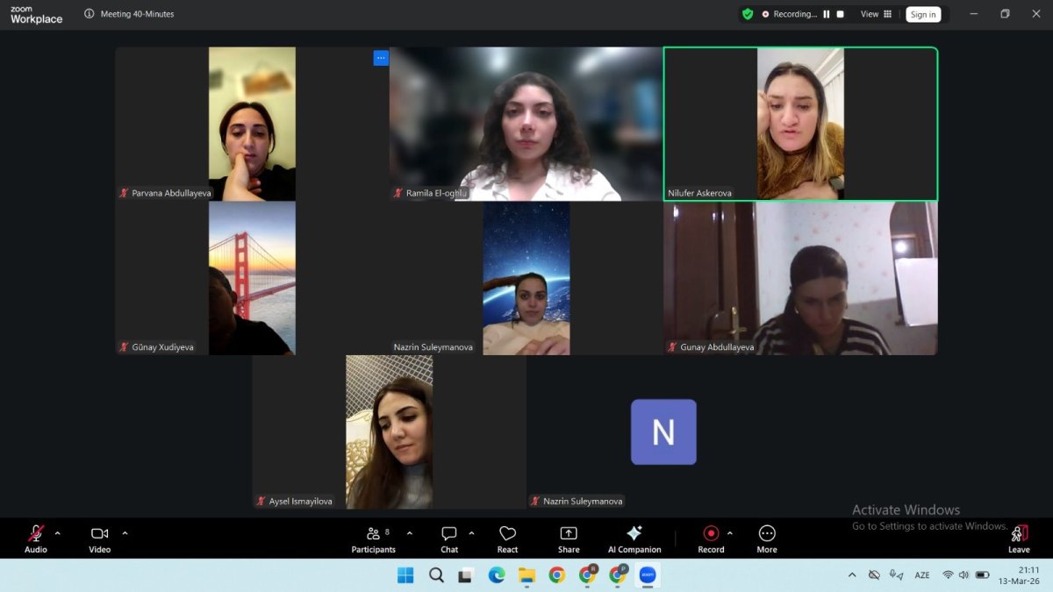The width and height of the screenshot is (1053, 592).
Task: Open Task View from the taskbar
Action: tap(466, 575)
